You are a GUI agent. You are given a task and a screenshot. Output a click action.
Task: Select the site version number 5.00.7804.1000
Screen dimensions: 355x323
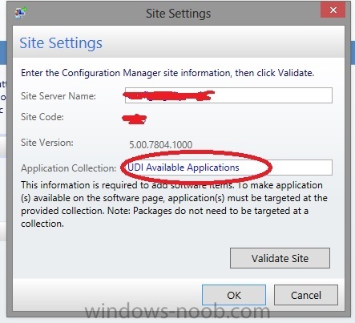coord(161,144)
